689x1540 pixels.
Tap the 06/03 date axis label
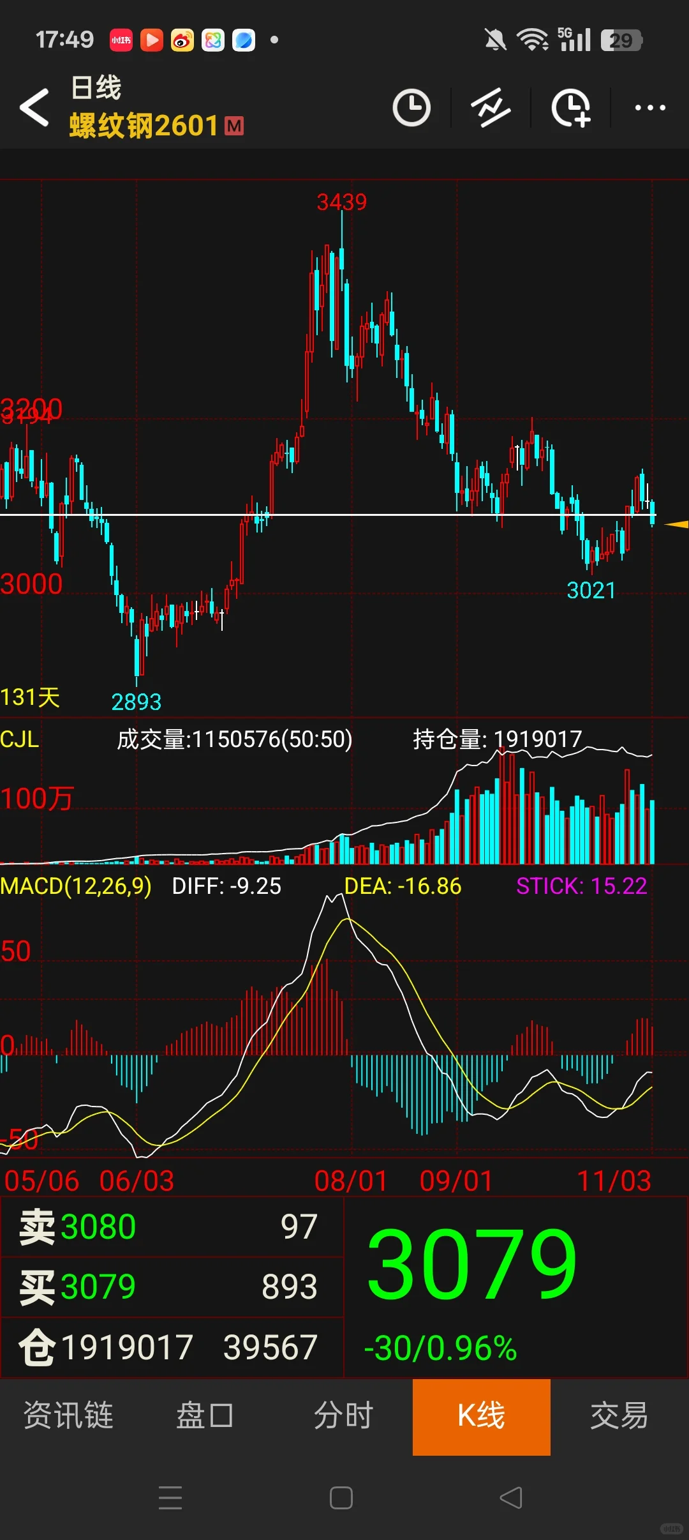click(x=137, y=1181)
